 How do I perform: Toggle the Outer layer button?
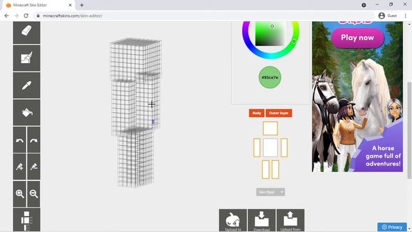(x=279, y=113)
